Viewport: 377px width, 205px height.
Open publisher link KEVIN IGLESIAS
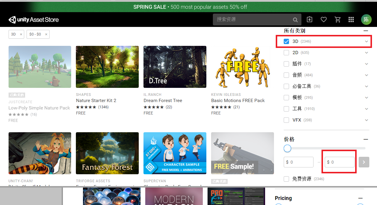pyautogui.click(x=226, y=95)
